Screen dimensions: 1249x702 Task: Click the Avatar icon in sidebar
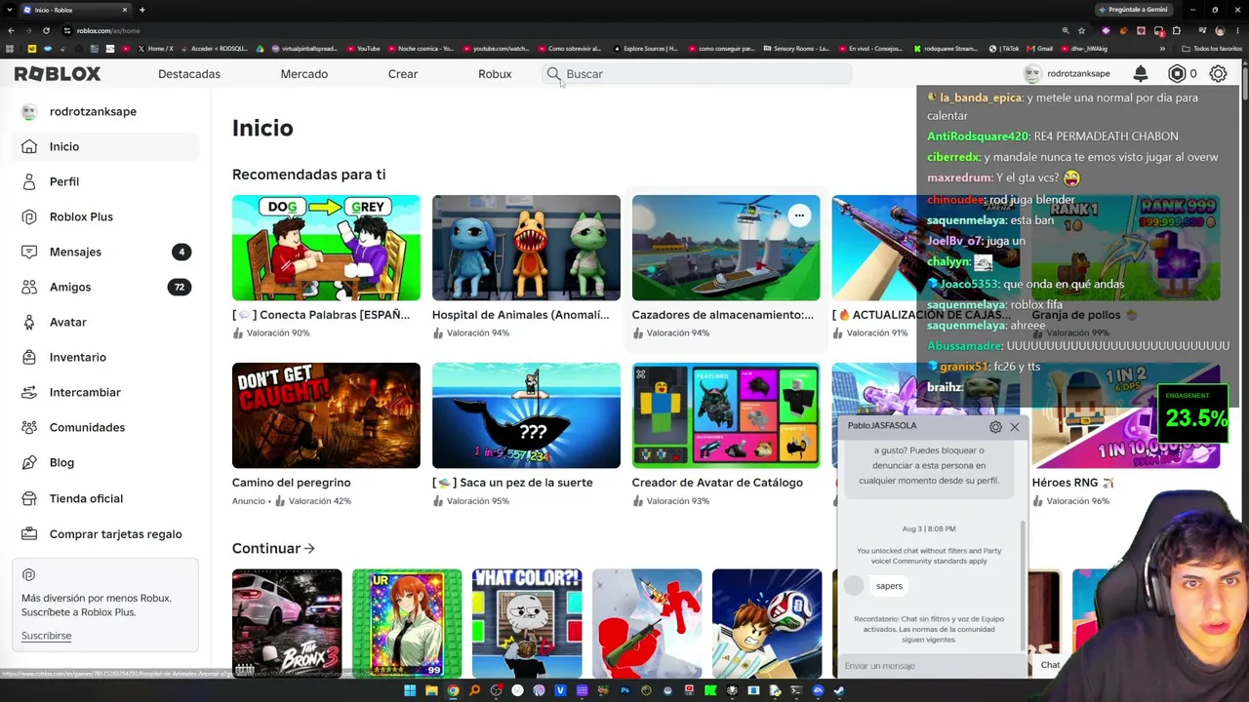[29, 322]
